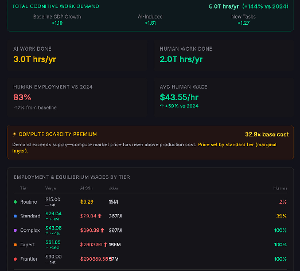Click the 'Demand exceeds supply' explanation text
The image size is (300, 271).
pyautogui.click(x=104, y=144)
